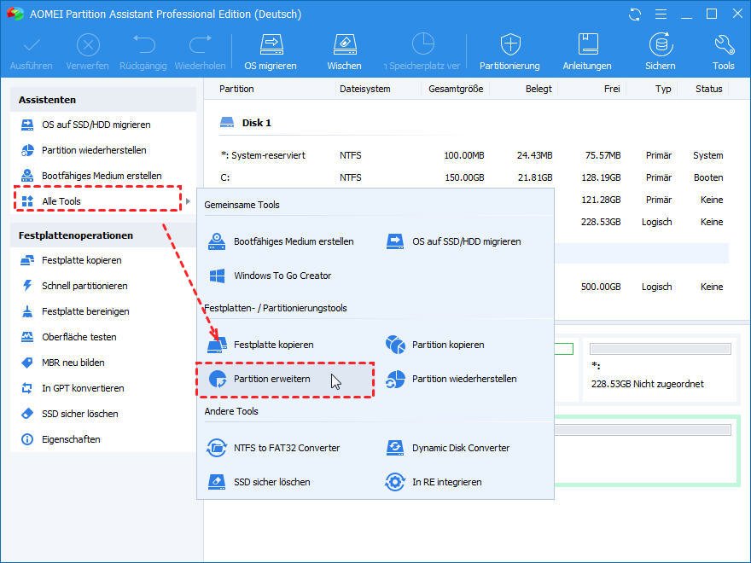Click the OS migrieren toolbar icon

271,52
